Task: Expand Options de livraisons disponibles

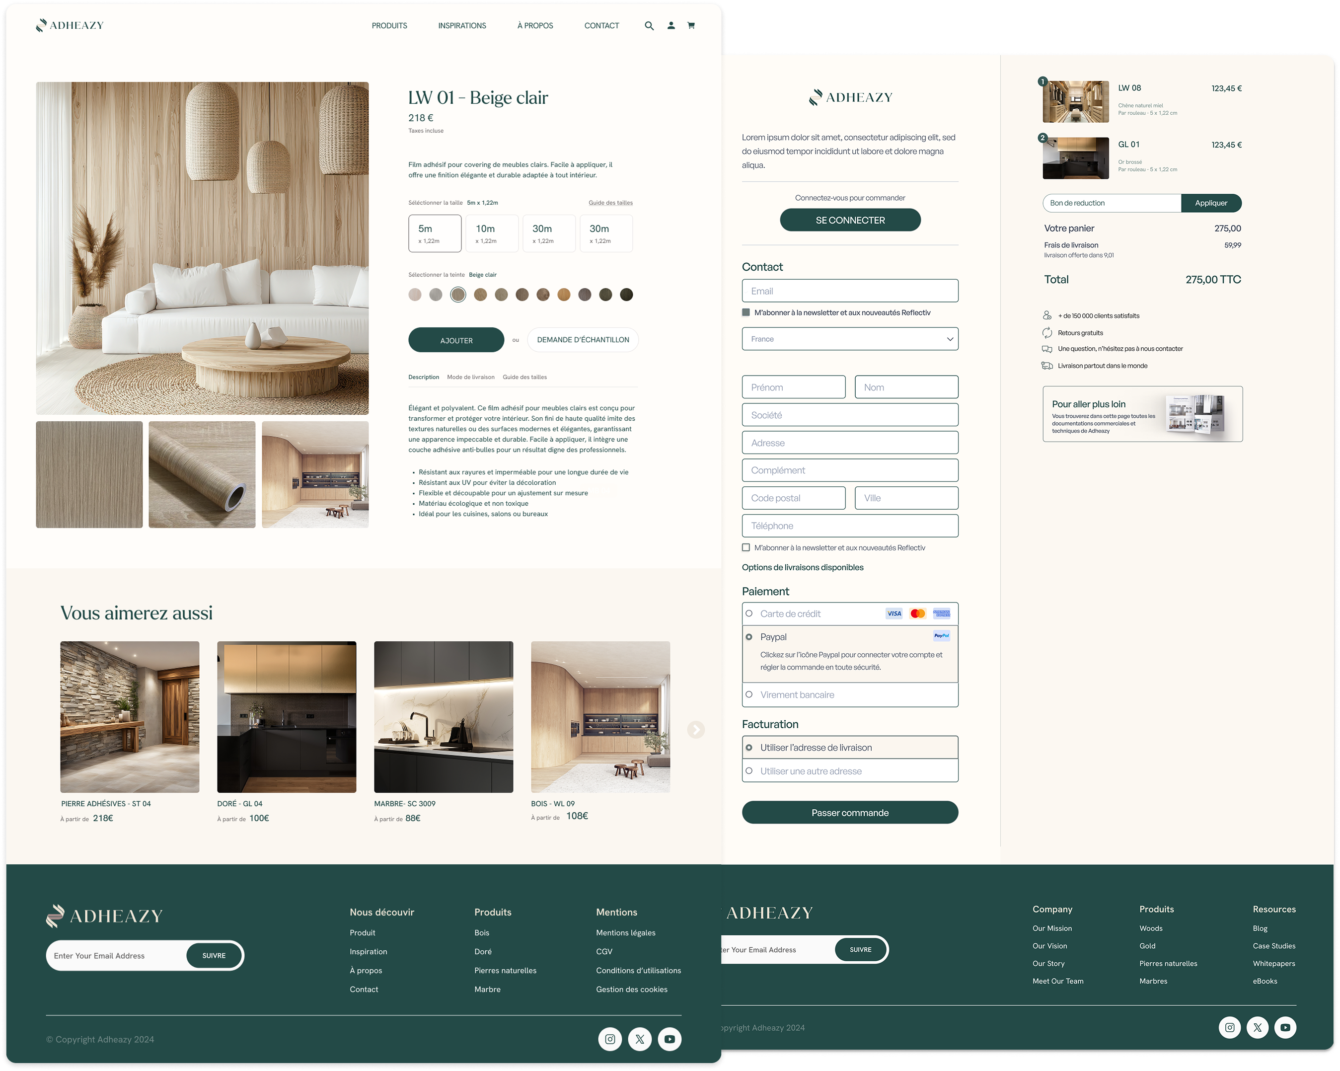Action: tap(803, 567)
